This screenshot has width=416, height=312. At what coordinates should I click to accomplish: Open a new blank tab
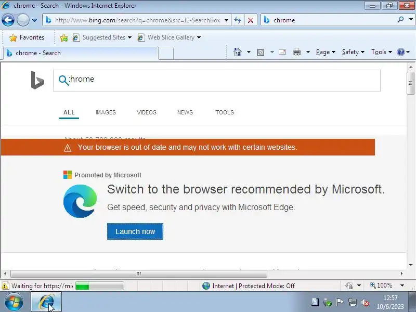166,53
